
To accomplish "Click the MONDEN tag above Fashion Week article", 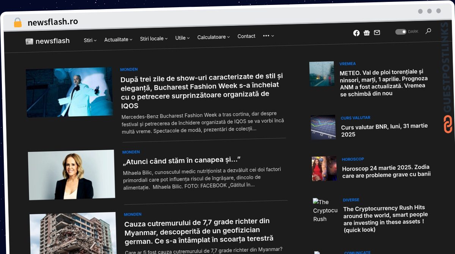I will (129, 69).
